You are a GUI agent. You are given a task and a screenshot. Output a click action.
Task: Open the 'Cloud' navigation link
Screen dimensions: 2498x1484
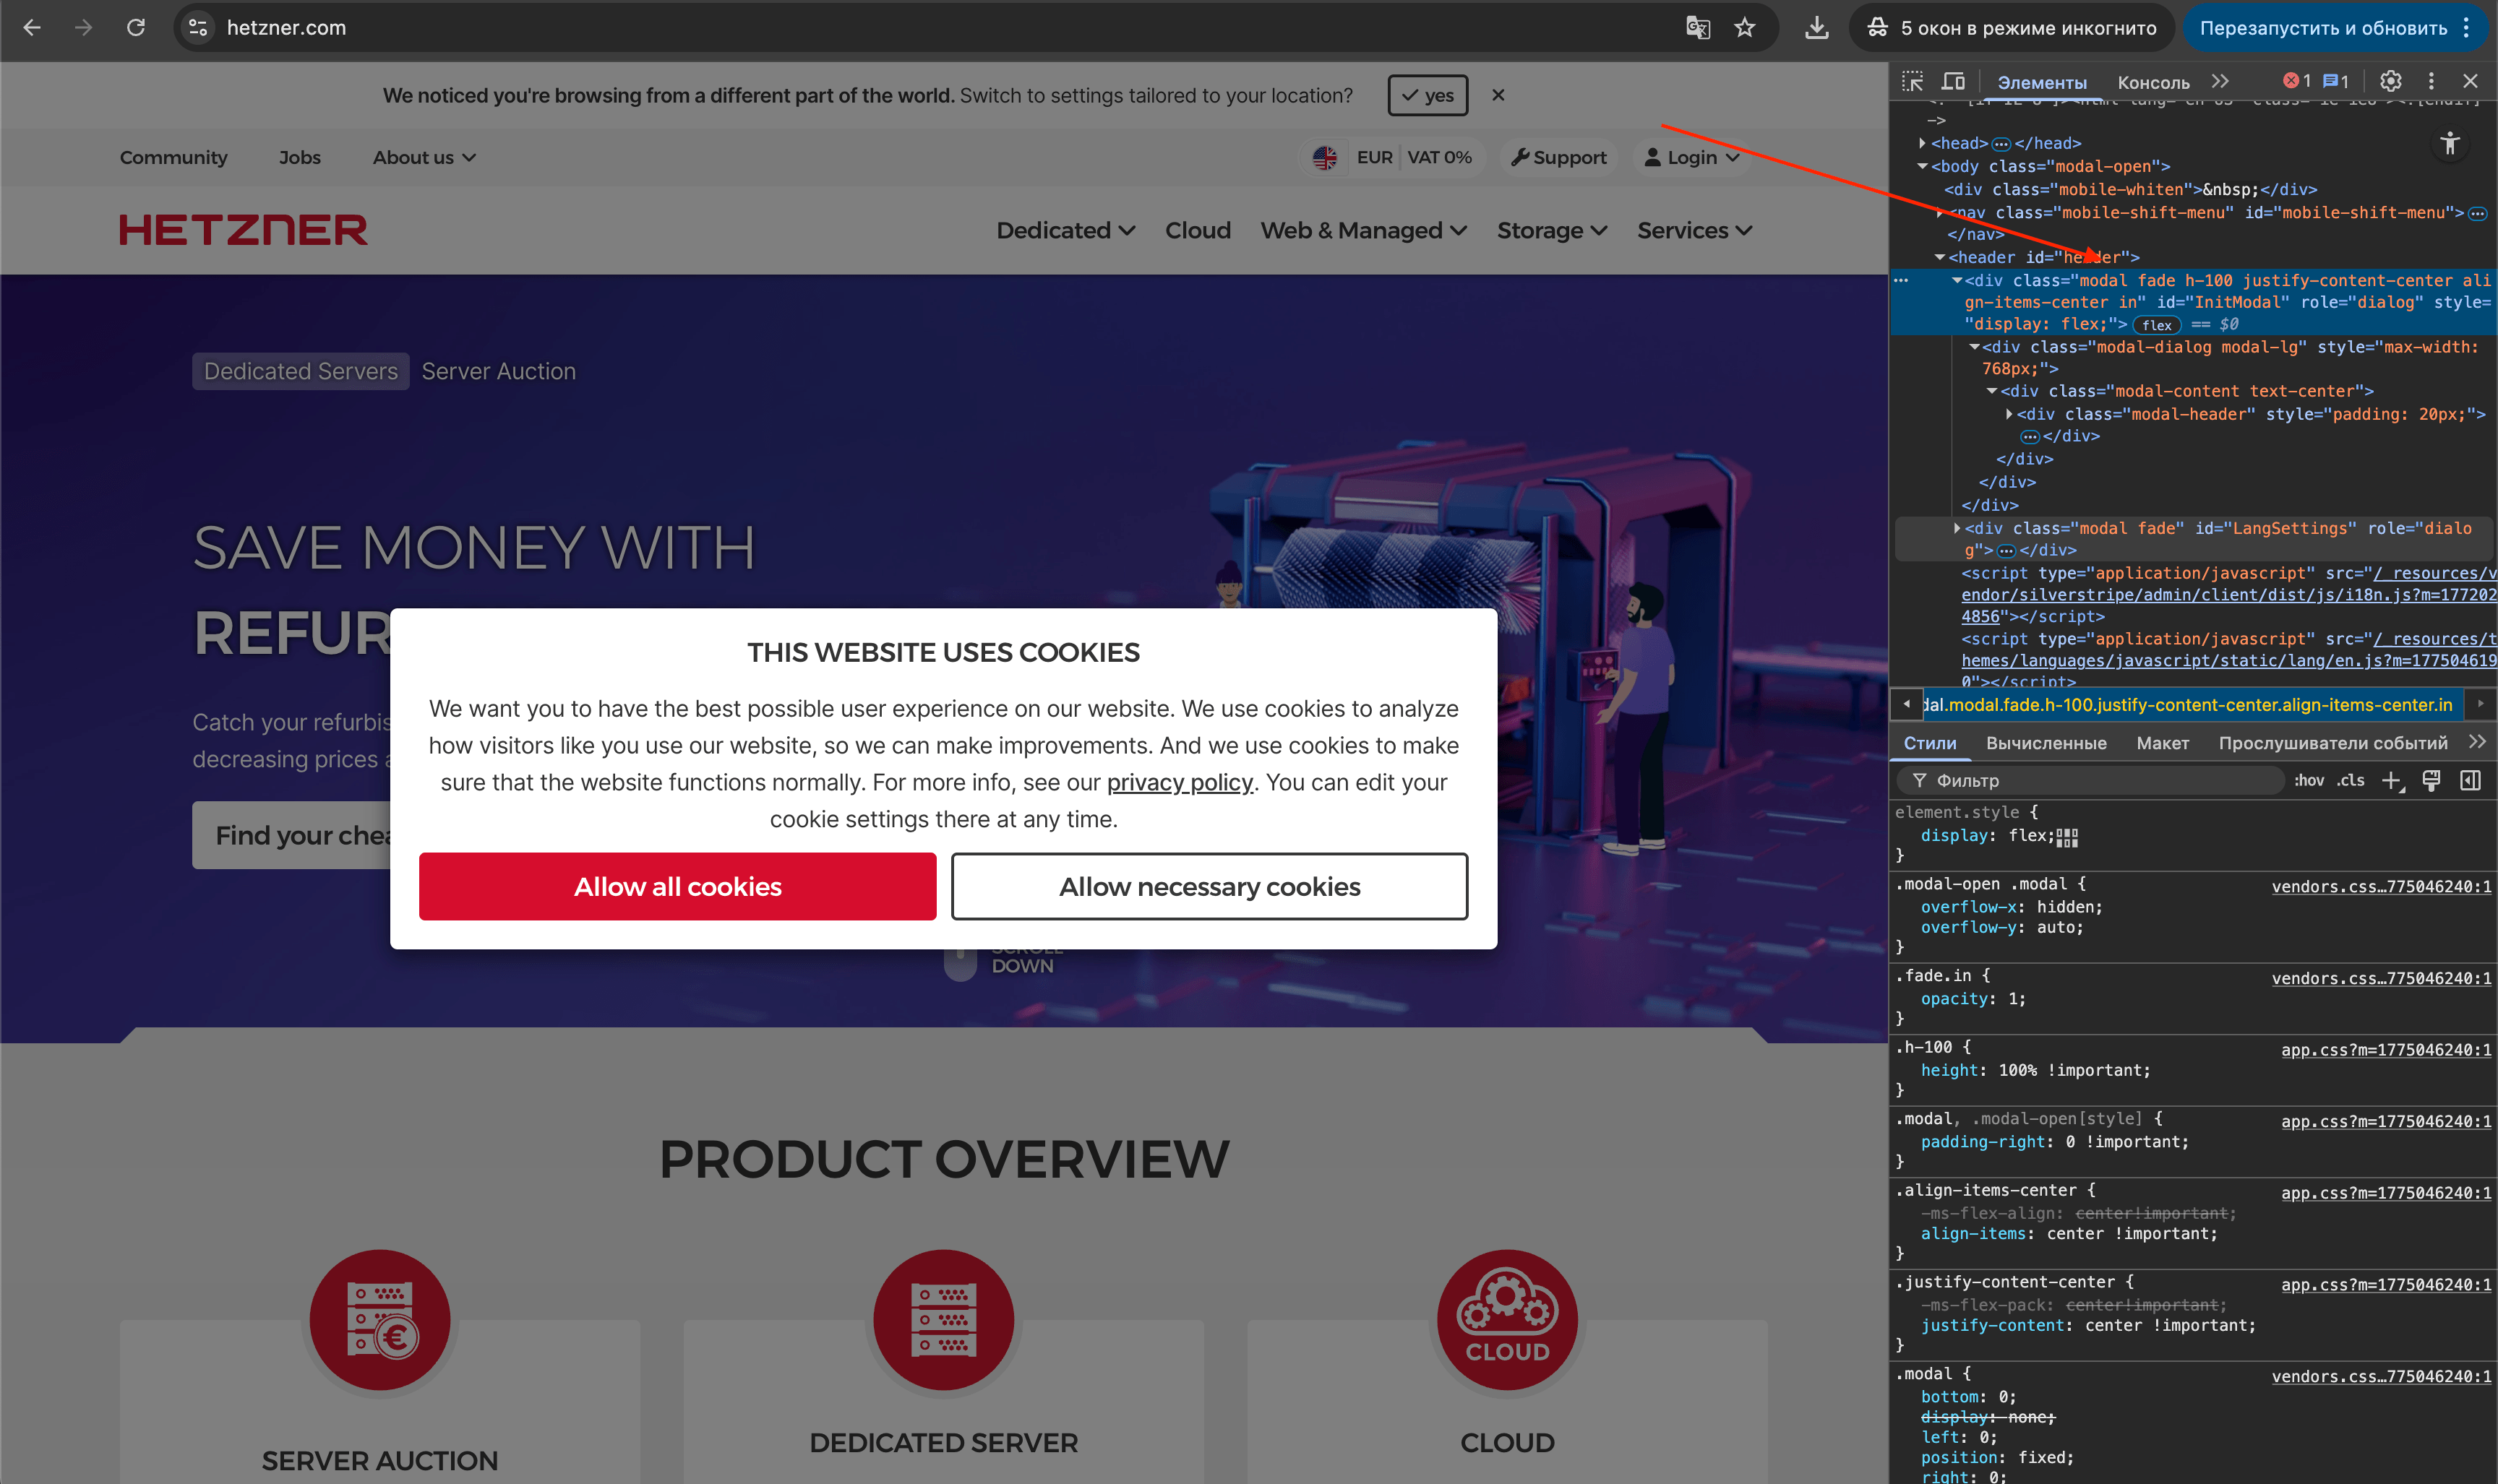tap(1198, 231)
